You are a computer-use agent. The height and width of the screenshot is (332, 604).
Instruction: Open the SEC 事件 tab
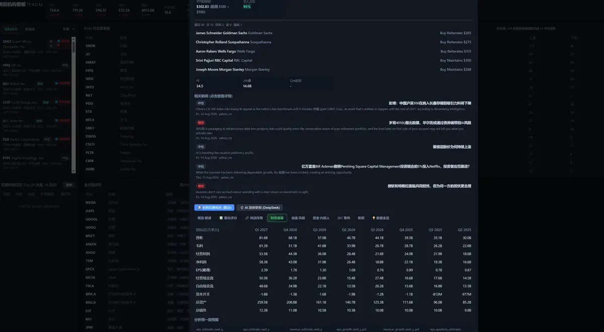344,218
